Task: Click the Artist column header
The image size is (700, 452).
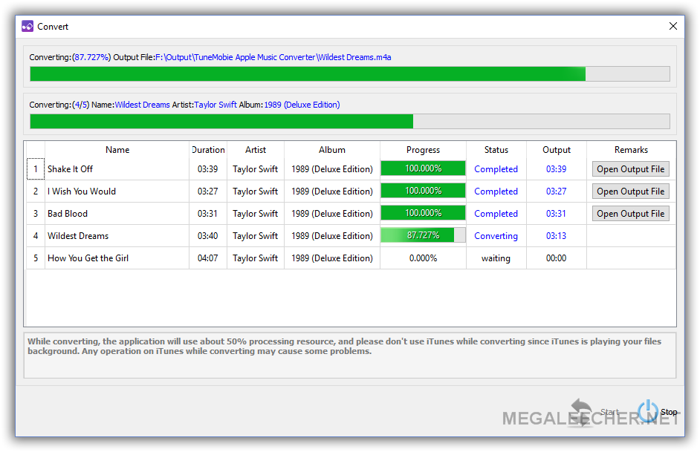Action: pyautogui.click(x=256, y=150)
